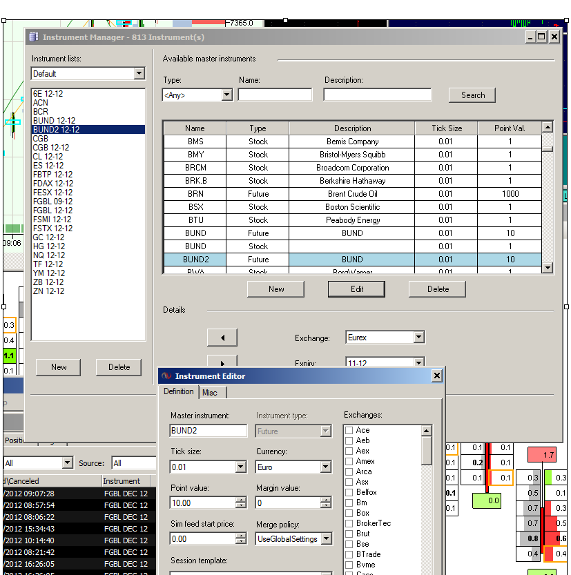Select the BMS Bemis Company row
This screenshot has height=575, width=571.
click(352, 142)
